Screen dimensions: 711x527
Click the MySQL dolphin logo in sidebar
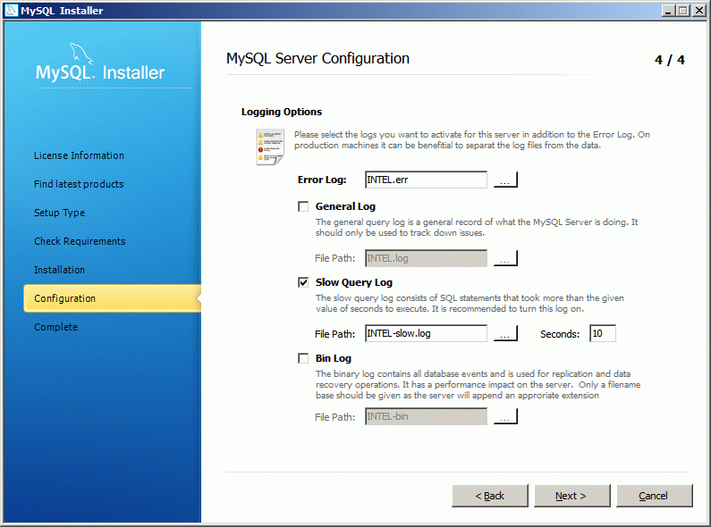pos(81,54)
